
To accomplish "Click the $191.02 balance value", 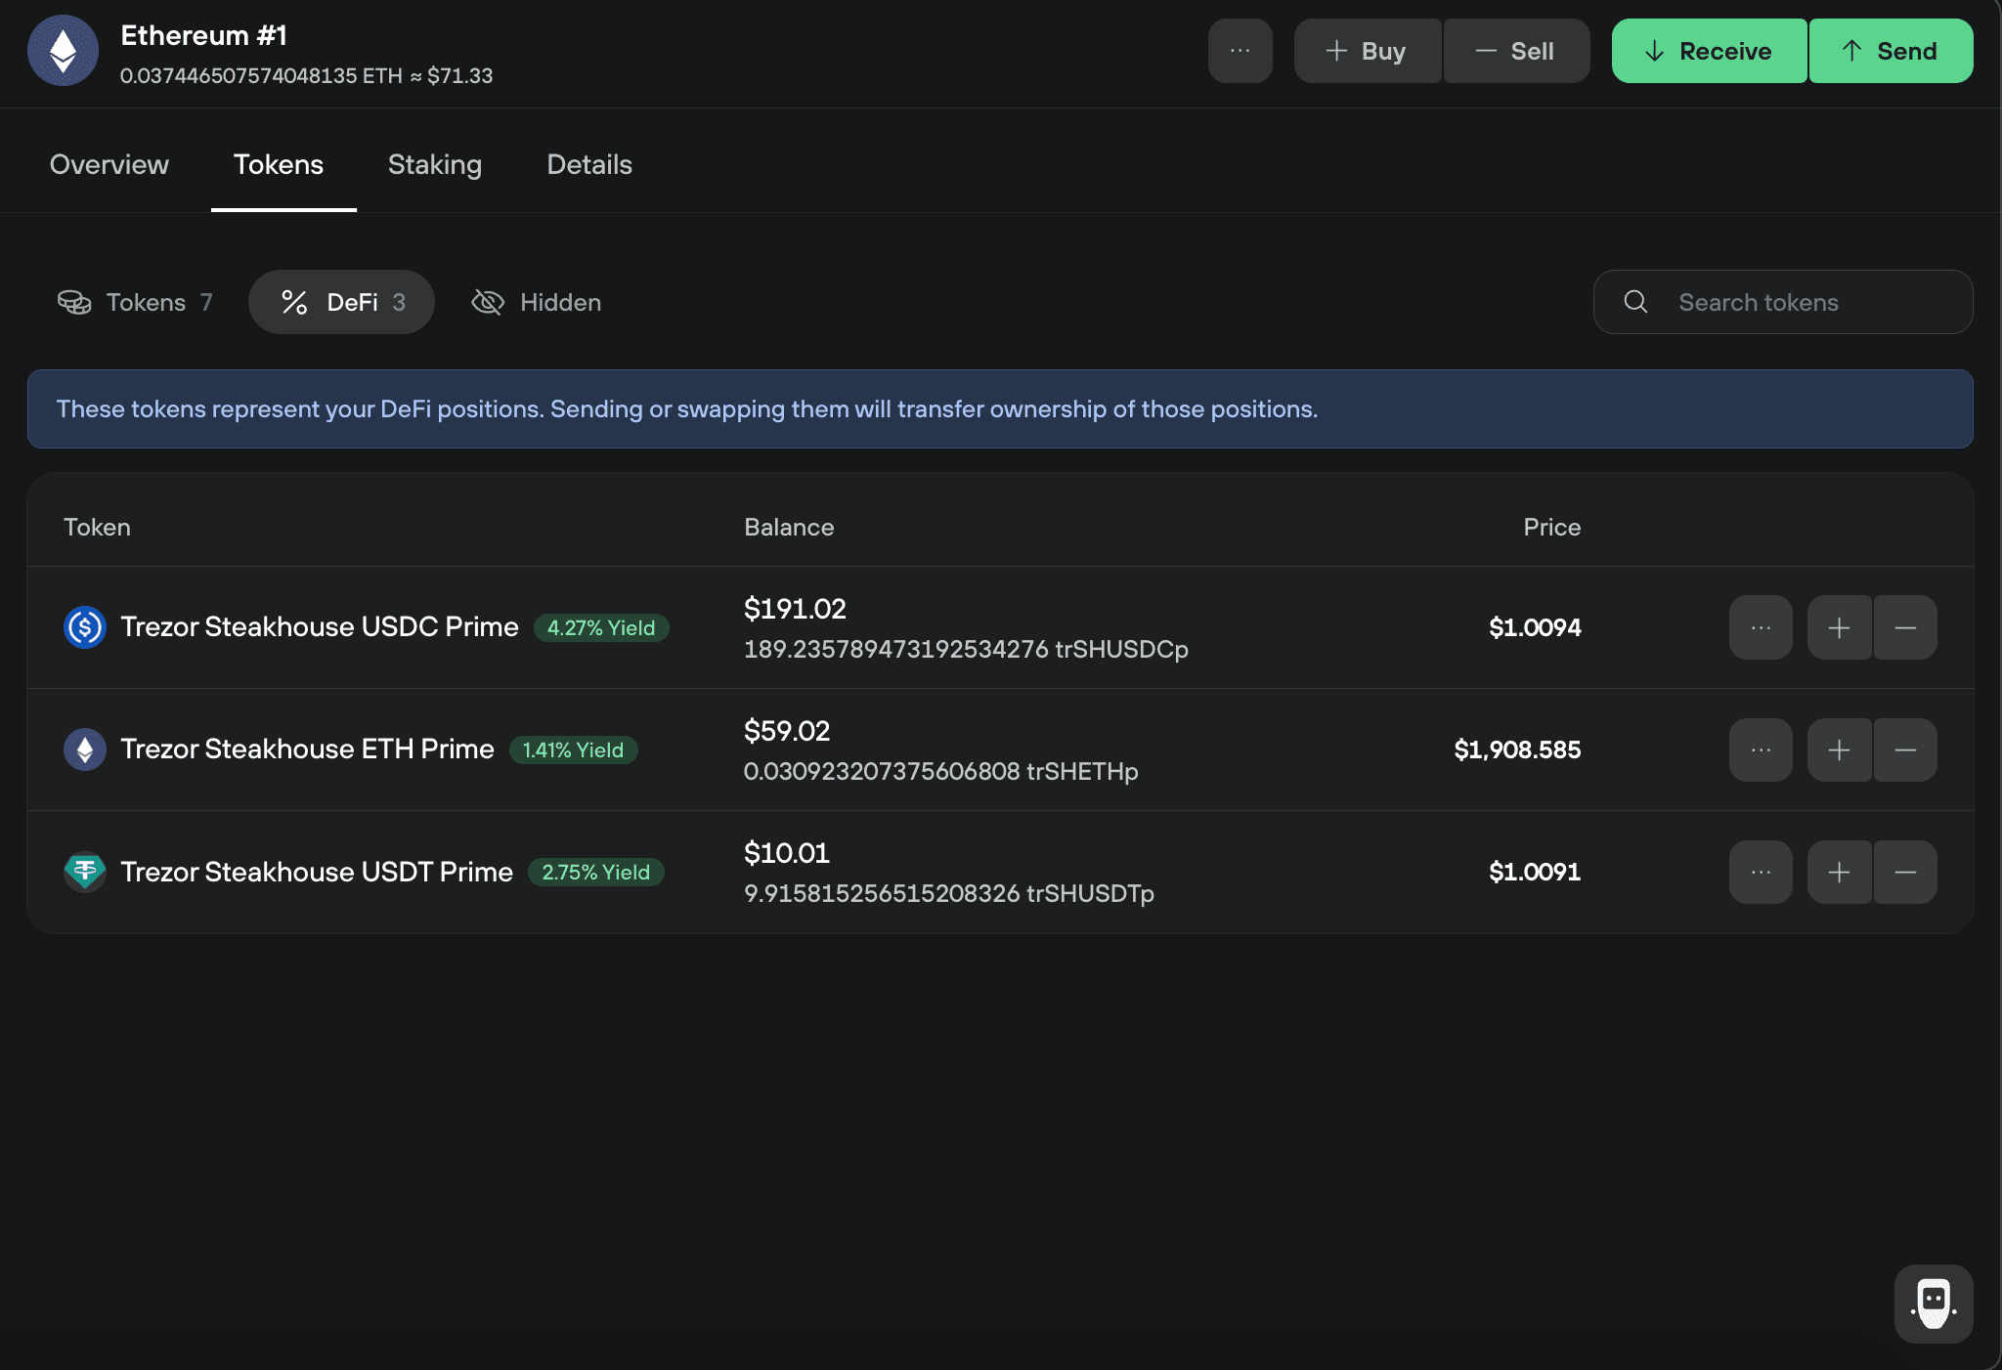I will coord(795,609).
